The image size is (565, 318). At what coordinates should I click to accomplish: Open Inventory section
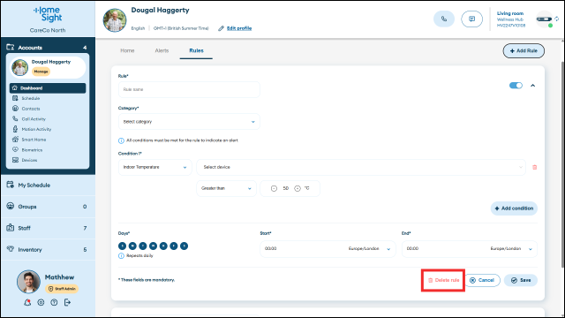pos(48,249)
